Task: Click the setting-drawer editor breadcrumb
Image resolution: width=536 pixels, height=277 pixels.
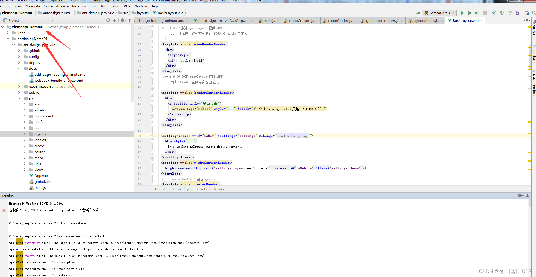Action: point(212,189)
